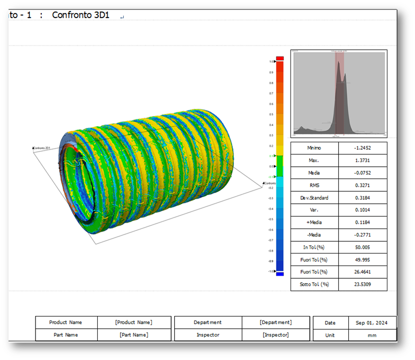This screenshot has width=415, height=360.
Task: Click the [Department] placeholder field
Action: click(x=275, y=323)
